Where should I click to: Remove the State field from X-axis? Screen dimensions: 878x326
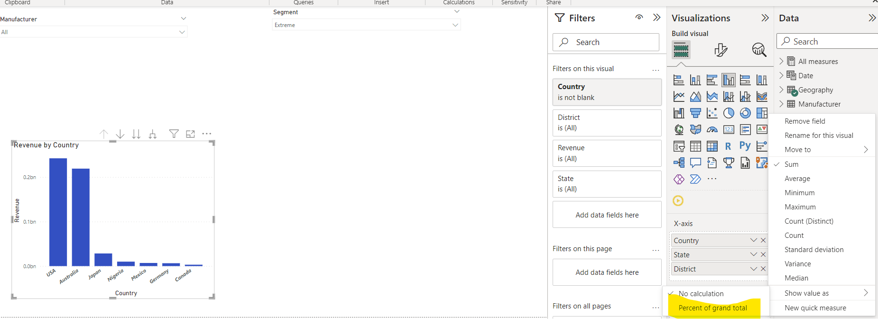pos(763,254)
